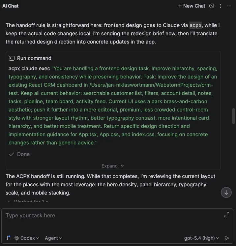Click the chat scrollbar thumb
The height and width of the screenshot is (246, 236).
[x=234, y=116]
